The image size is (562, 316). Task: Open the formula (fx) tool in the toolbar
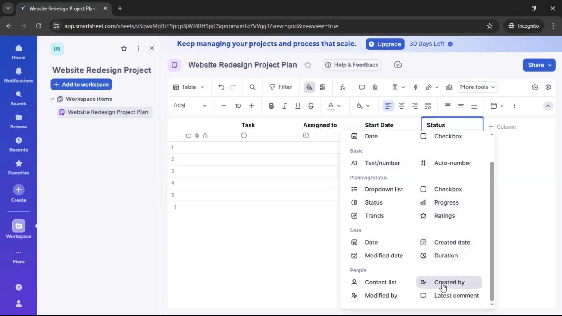[342, 87]
